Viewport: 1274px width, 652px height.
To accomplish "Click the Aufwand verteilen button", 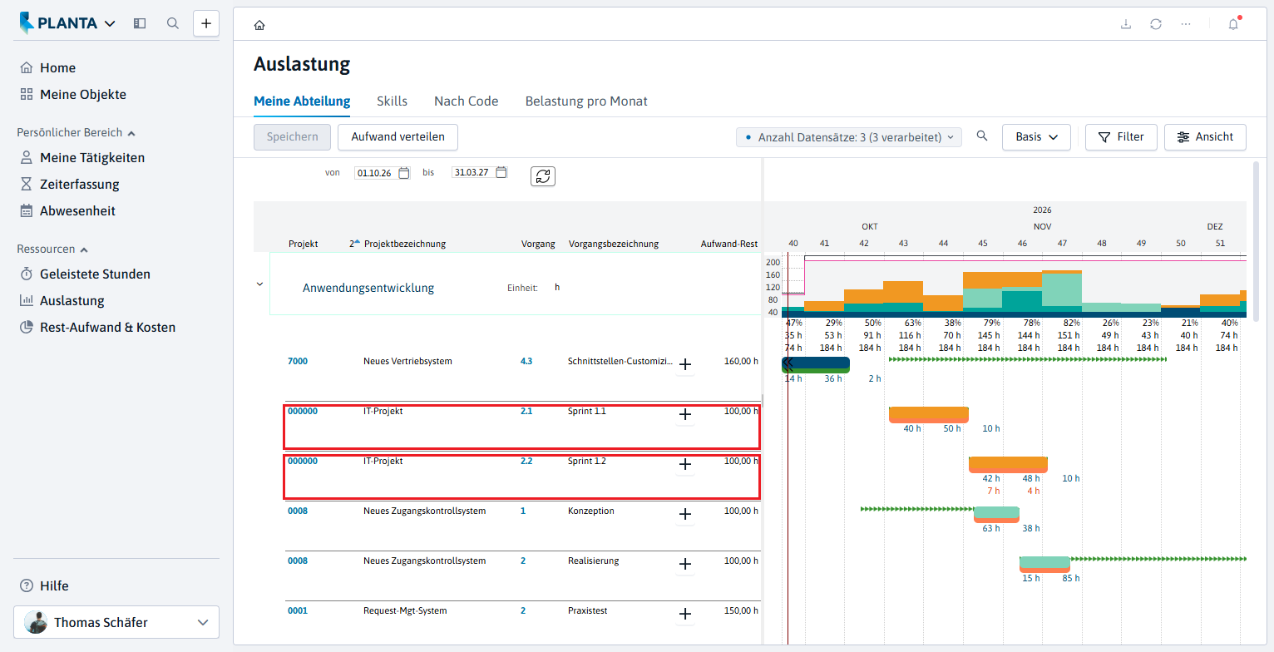I will tap(398, 137).
